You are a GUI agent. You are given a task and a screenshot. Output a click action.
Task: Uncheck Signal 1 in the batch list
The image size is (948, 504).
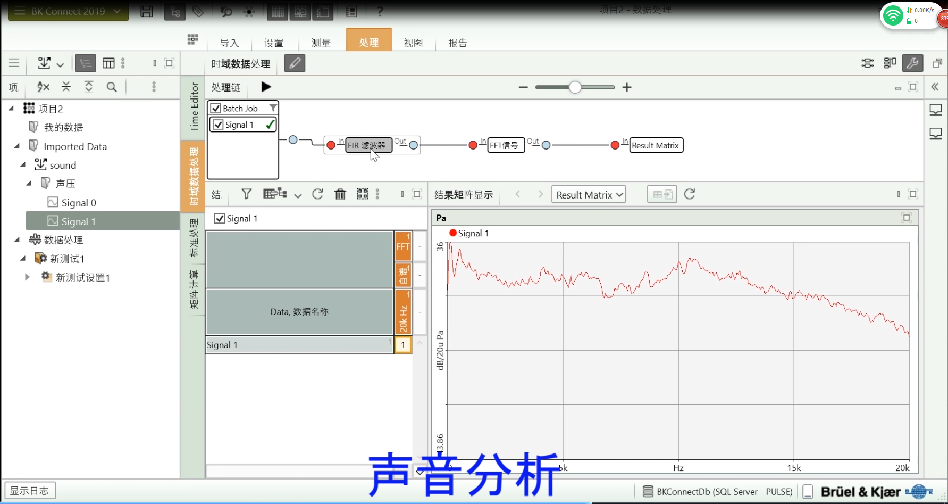218,125
